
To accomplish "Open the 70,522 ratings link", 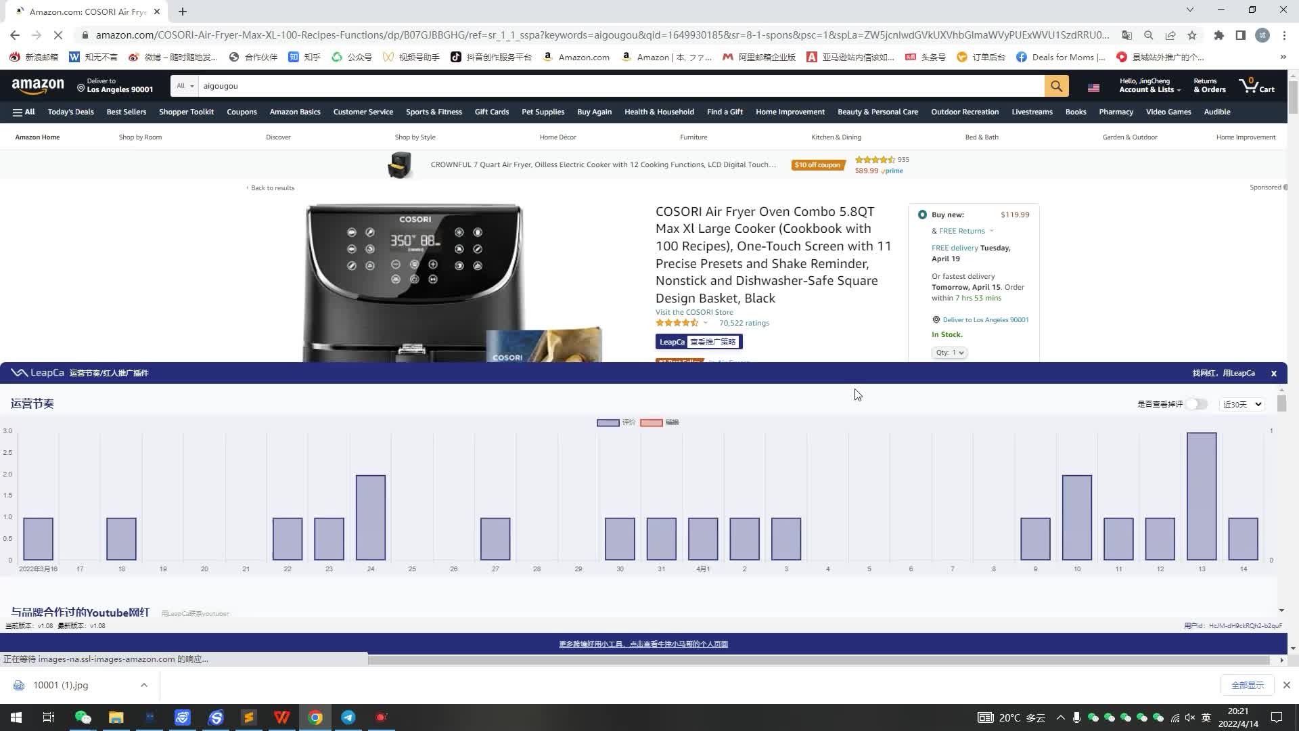I will coord(744,323).
